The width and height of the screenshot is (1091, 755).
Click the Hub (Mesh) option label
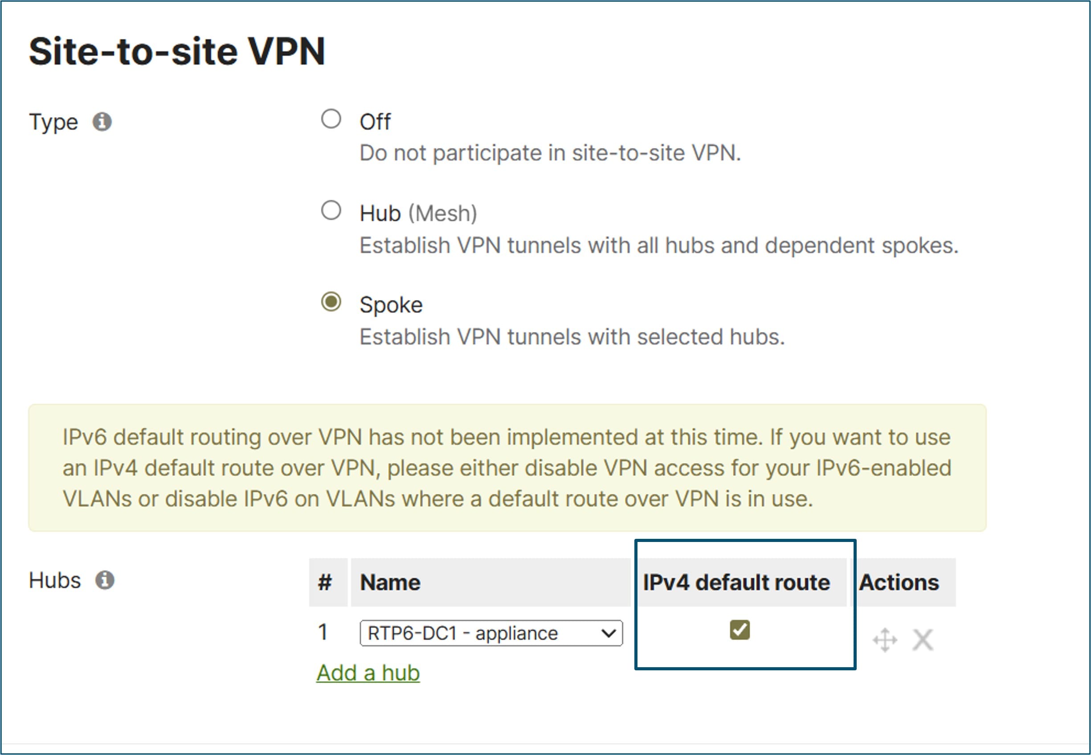418,213
